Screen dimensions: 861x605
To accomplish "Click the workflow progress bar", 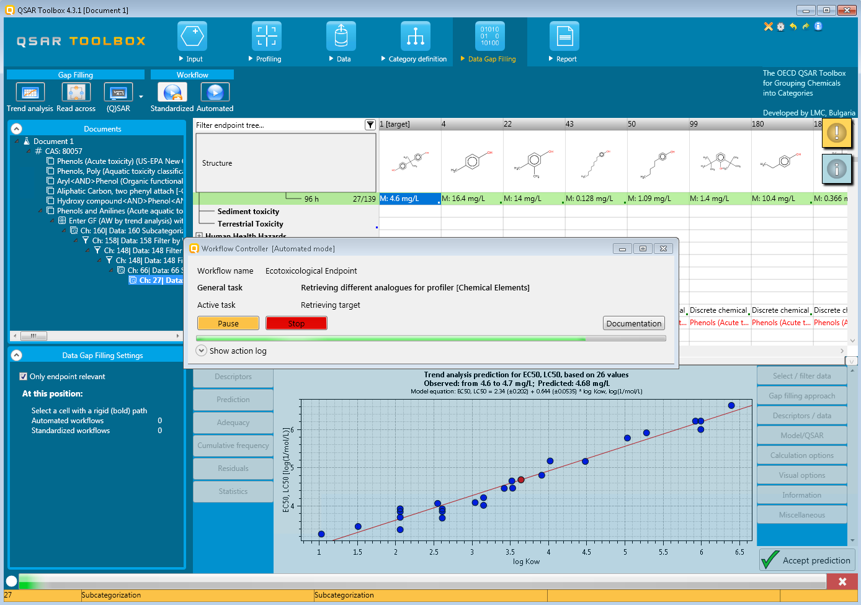I will click(x=430, y=339).
